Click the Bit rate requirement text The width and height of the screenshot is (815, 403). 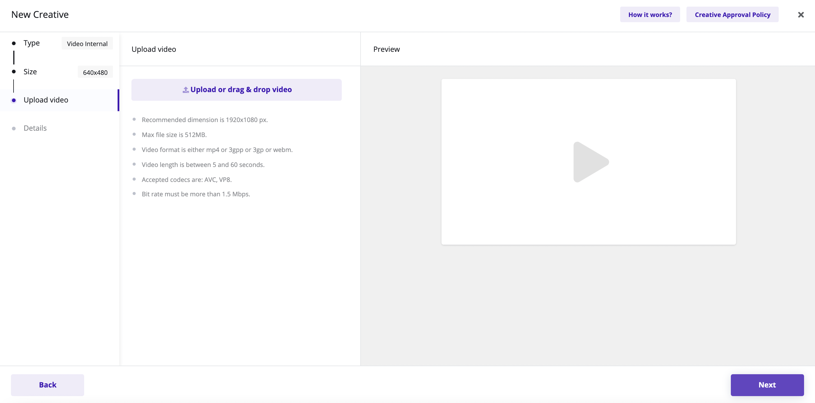tap(196, 194)
